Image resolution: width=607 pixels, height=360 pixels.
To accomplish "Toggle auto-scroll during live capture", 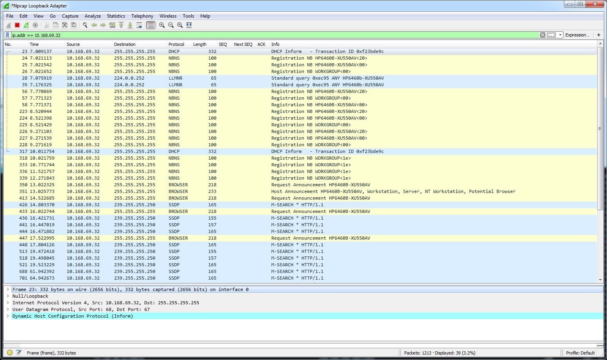I will point(139,25).
